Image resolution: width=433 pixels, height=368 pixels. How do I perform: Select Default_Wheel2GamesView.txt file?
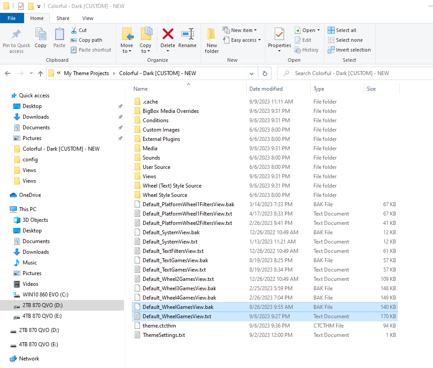click(178, 279)
